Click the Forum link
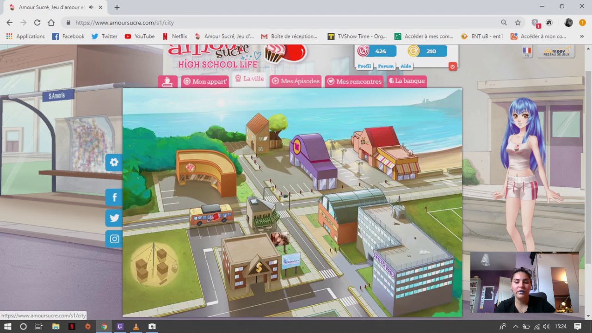 pos(386,66)
